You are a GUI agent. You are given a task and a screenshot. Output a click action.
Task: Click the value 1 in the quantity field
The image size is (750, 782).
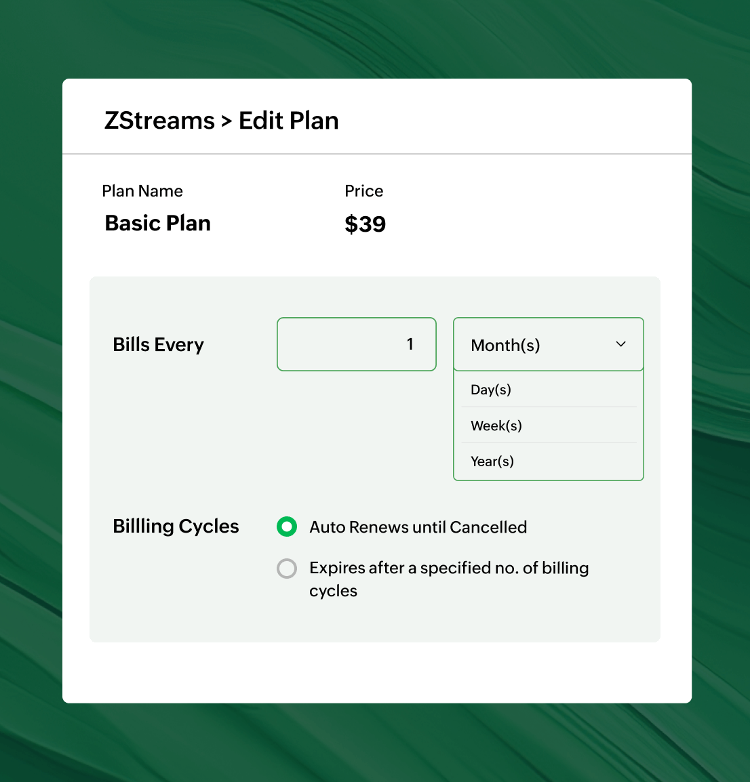click(410, 344)
